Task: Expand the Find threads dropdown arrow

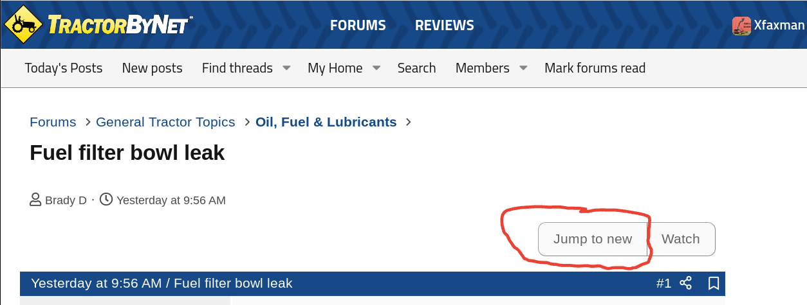Action: point(287,67)
